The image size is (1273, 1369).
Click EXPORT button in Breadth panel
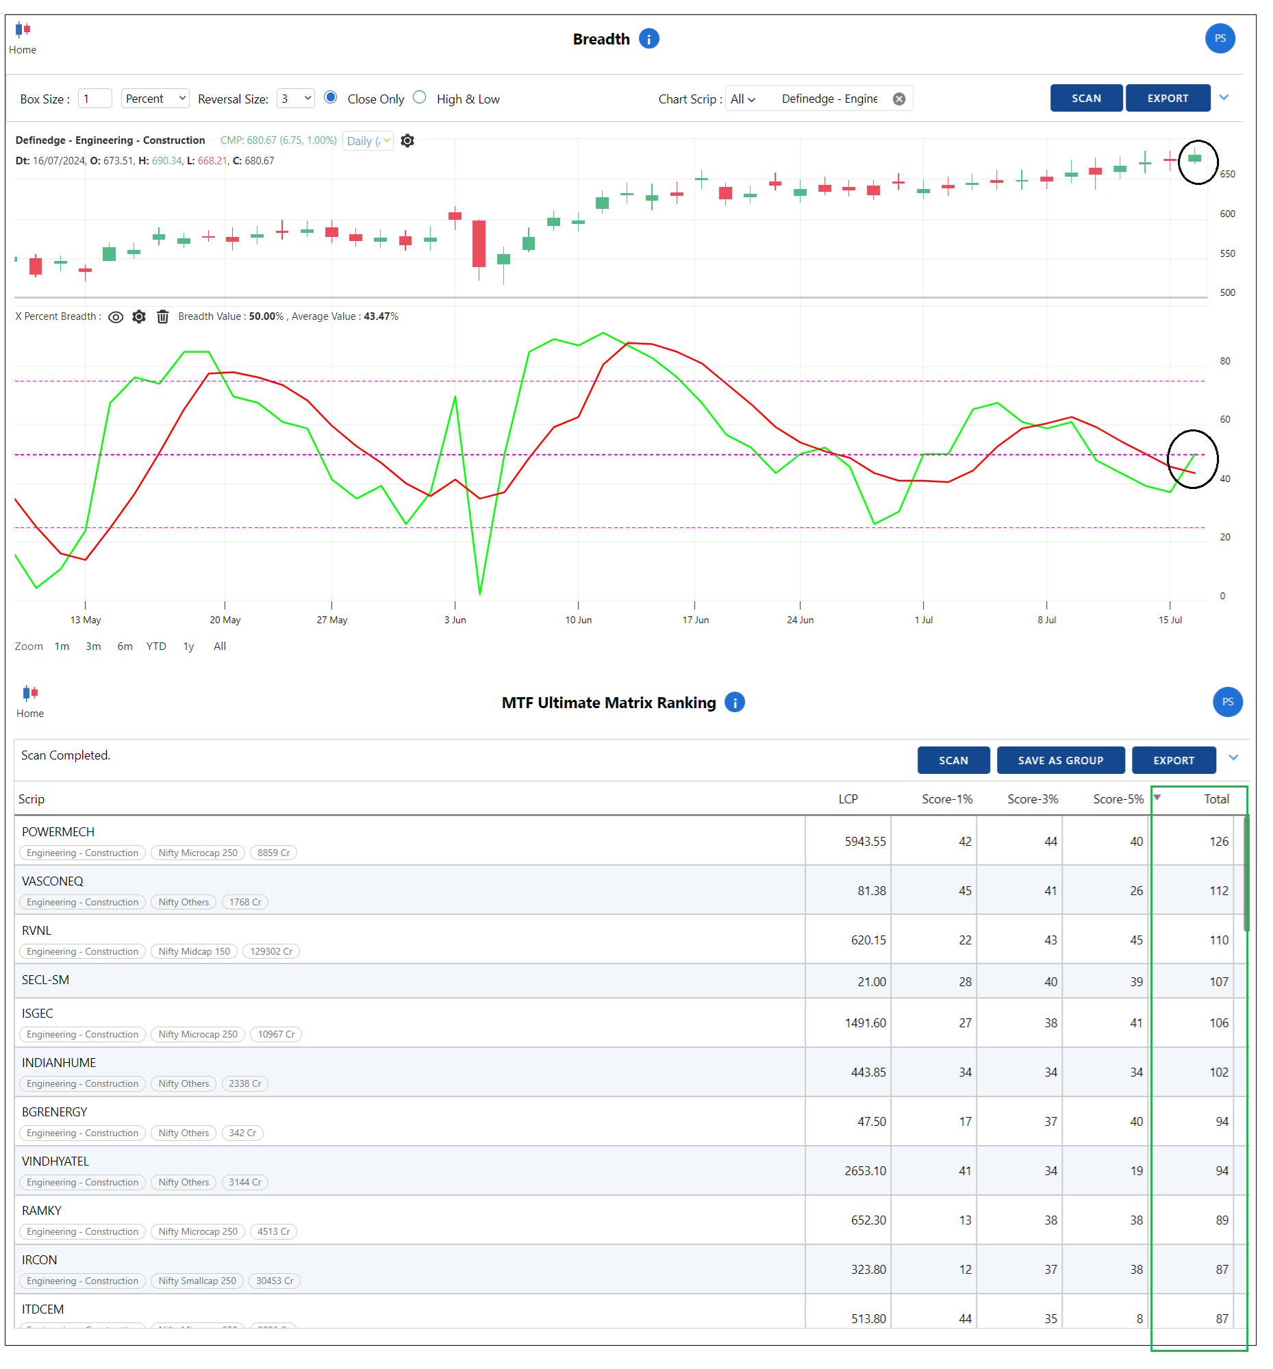pos(1166,98)
